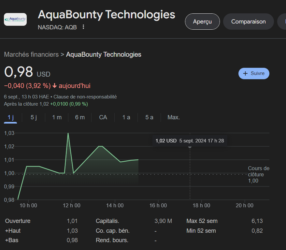This screenshot has width=286, height=250.
Task: Click the AquaBounty Technologies page title
Action: pyautogui.click(x=107, y=15)
